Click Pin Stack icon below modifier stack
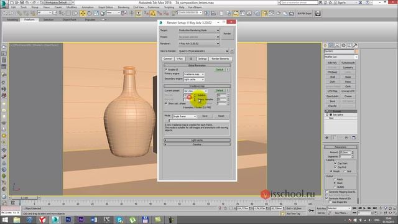This screenshot has height=224, width=398. 327,138
